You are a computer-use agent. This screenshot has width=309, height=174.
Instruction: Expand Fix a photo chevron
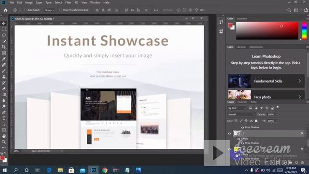tap(299, 97)
